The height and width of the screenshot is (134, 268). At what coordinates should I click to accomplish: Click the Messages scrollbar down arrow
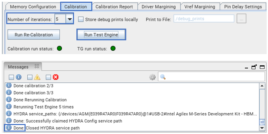pyautogui.click(x=262, y=128)
